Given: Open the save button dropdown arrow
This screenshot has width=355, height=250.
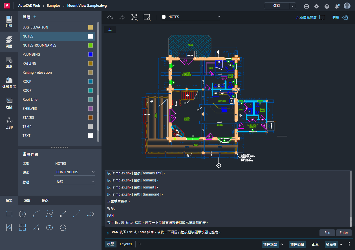Looking at the screenshot, I should [293, 6].
